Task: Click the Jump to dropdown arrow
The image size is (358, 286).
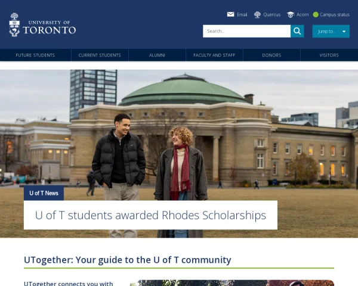Action: [x=344, y=32]
